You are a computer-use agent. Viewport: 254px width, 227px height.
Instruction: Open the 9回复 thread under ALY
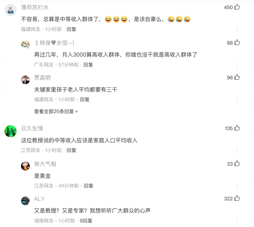[x=86, y=220]
